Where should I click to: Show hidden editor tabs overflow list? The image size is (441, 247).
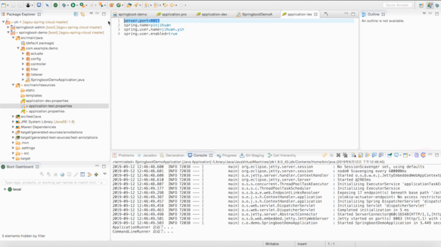click(326, 14)
